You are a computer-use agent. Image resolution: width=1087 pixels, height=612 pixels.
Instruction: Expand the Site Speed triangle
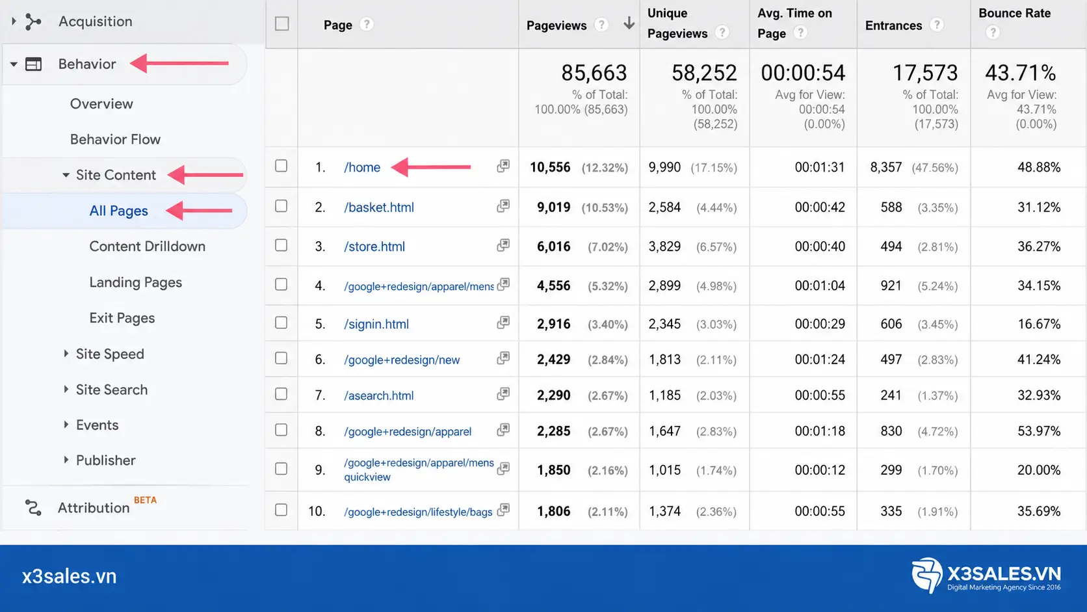[x=66, y=354]
